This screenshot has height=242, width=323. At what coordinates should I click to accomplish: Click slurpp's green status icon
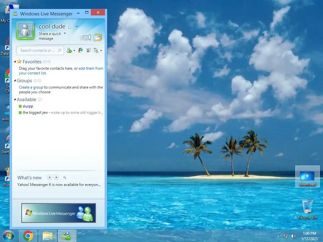click(20, 106)
